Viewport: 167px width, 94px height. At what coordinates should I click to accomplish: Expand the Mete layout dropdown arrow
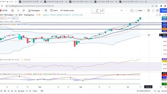click(x=144, y=10)
